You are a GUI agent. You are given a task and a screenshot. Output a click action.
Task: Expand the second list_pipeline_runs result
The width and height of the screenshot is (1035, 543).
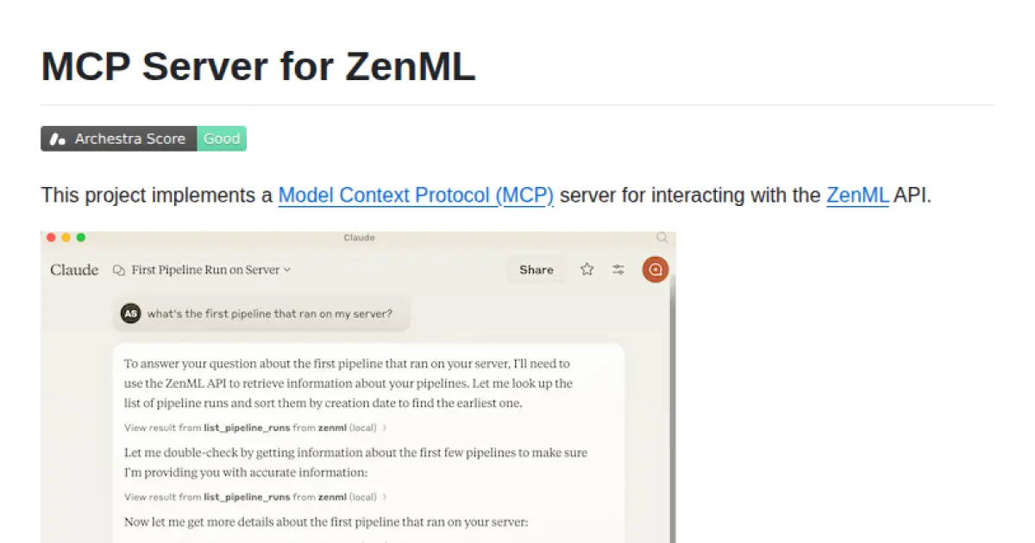coord(250,496)
